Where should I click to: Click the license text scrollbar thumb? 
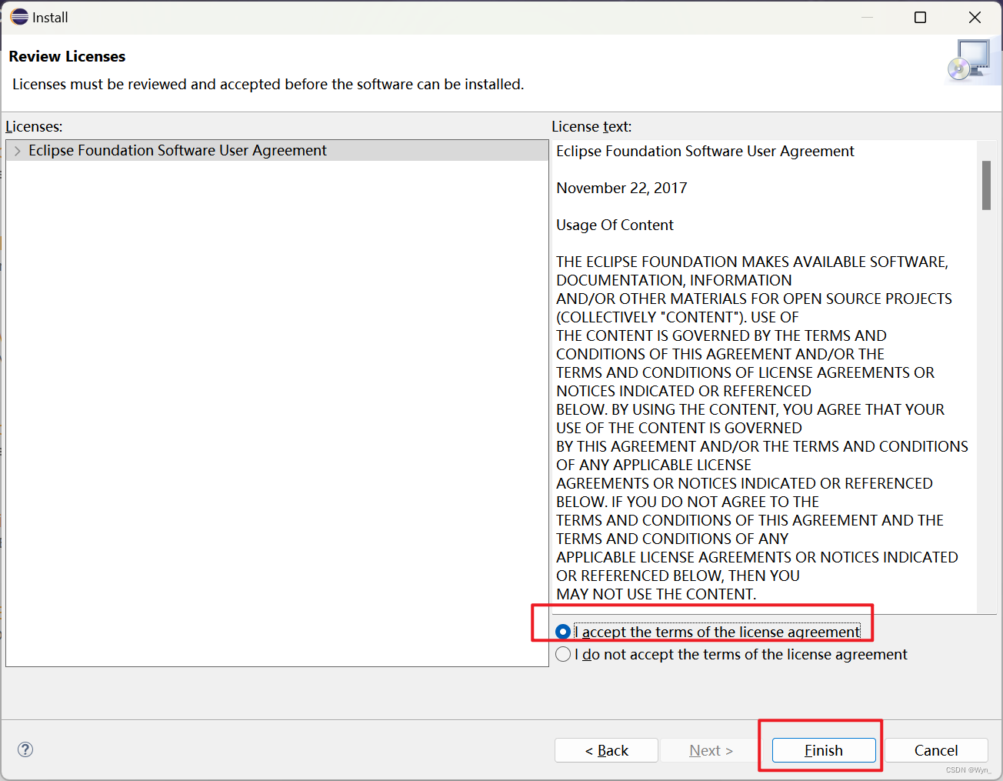tap(986, 185)
